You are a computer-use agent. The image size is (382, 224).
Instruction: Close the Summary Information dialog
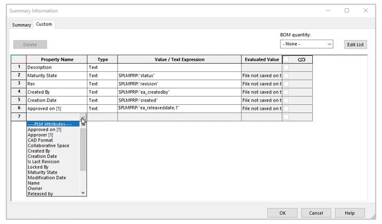(366, 10)
